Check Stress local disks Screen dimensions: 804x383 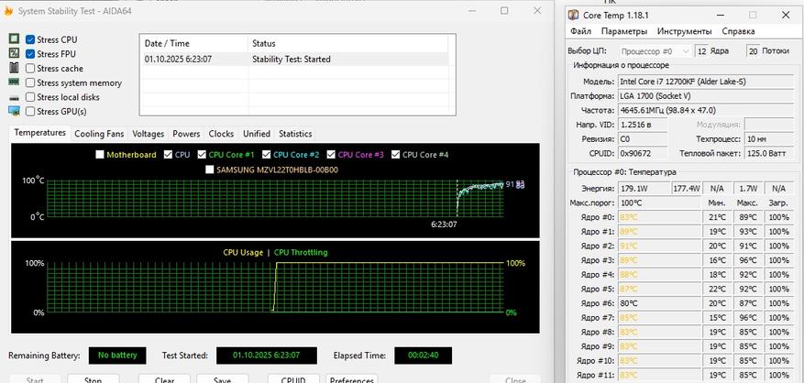[x=30, y=97]
